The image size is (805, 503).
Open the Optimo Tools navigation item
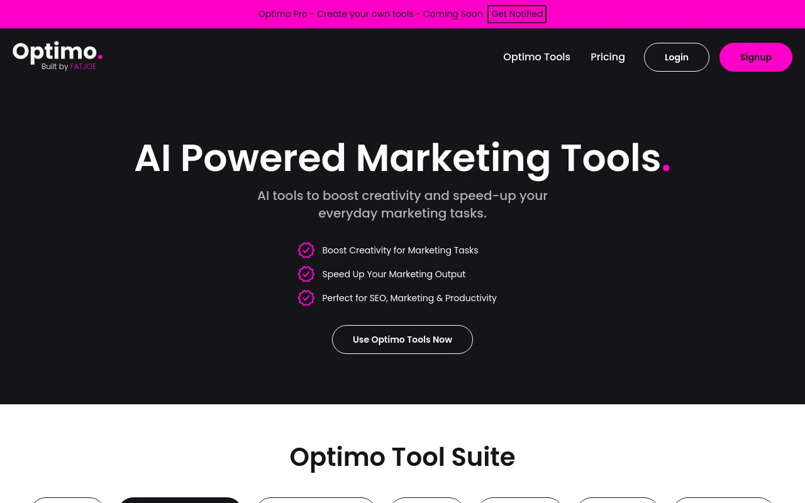(x=536, y=57)
